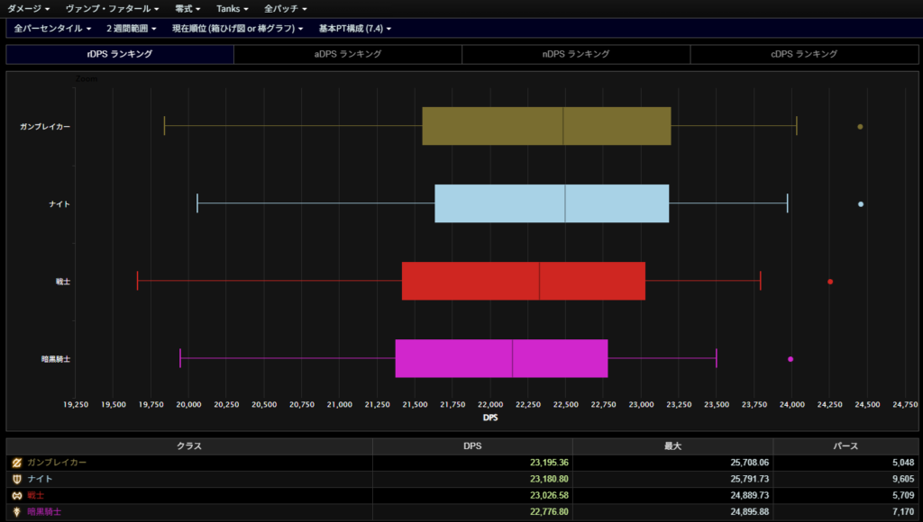Expand the ヴァンプ・ファタール boss selector

click(113, 8)
